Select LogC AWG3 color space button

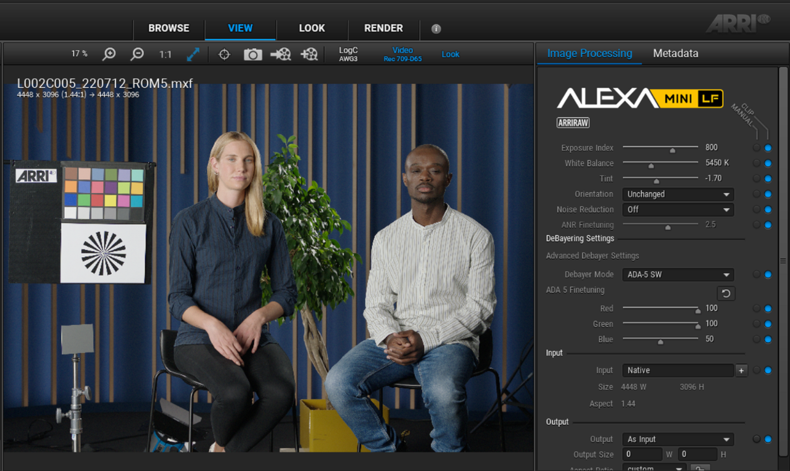click(x=348, y=54)
